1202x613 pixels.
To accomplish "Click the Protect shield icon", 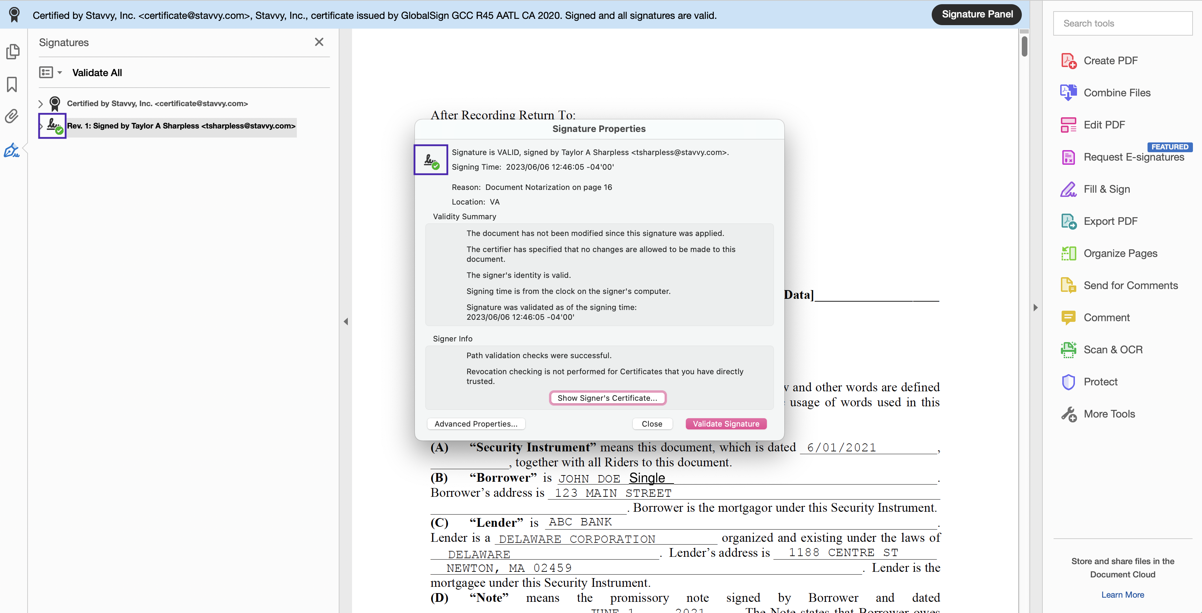I will click(x=1069, y=382).
